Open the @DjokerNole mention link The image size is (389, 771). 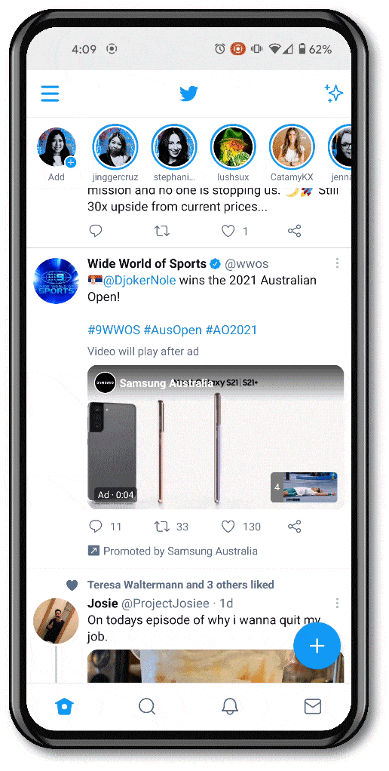(139, 281)
